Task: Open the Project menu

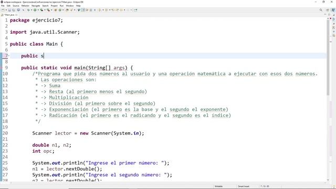Action: [54, 6]
